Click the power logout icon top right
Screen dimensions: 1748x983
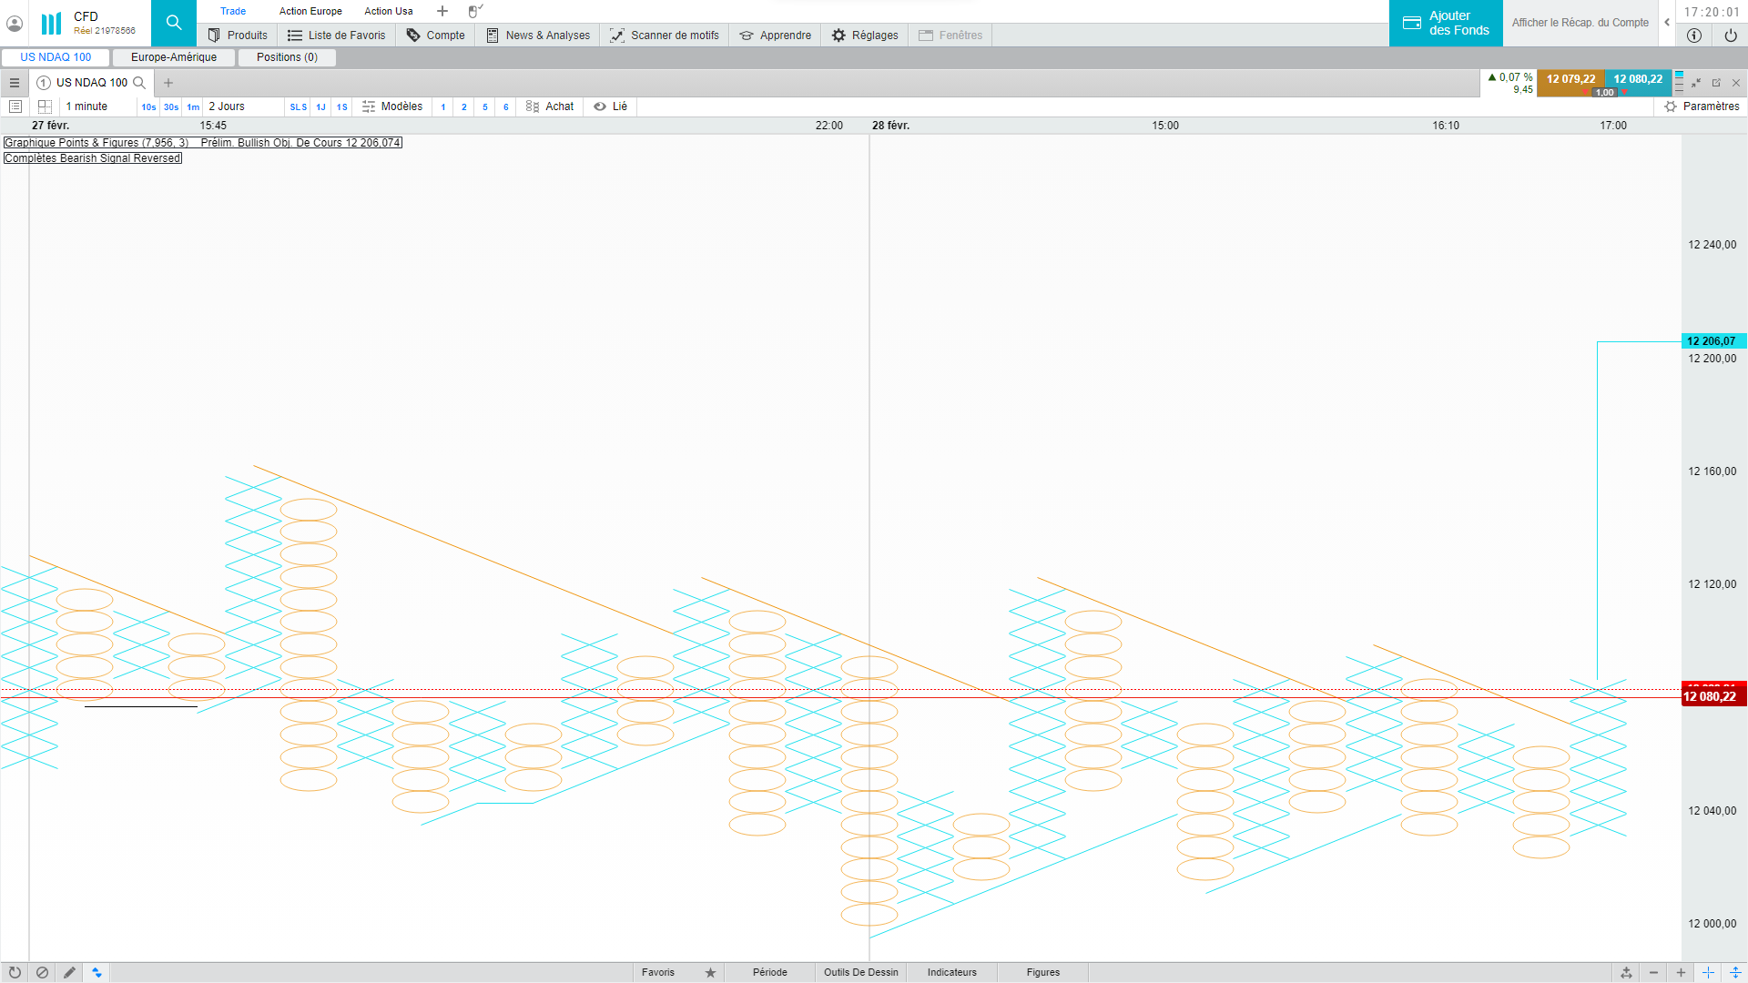[x=1730, y=35]
